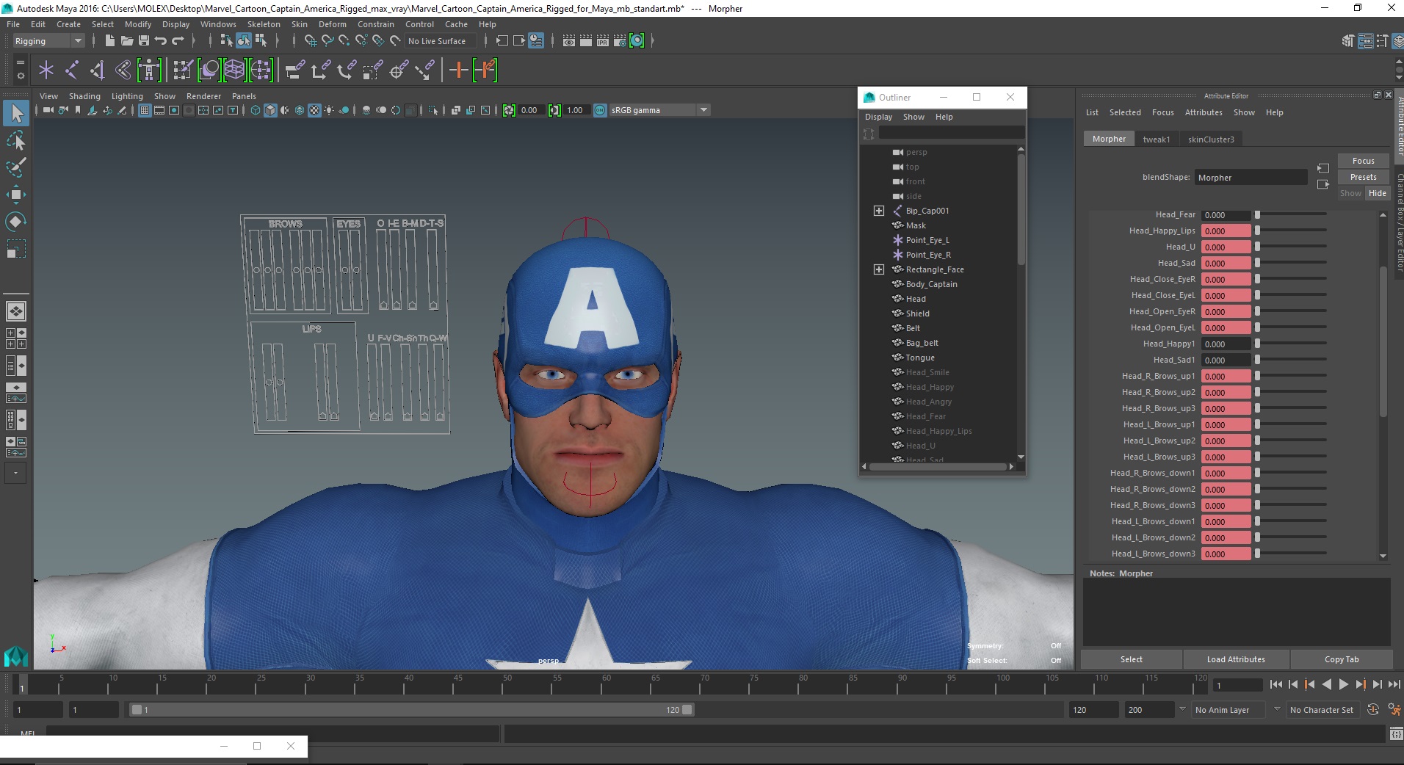Play the animation forwards

click(1344, 684)
